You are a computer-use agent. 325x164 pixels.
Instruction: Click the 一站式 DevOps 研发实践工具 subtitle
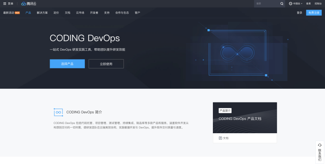(87, 49)
